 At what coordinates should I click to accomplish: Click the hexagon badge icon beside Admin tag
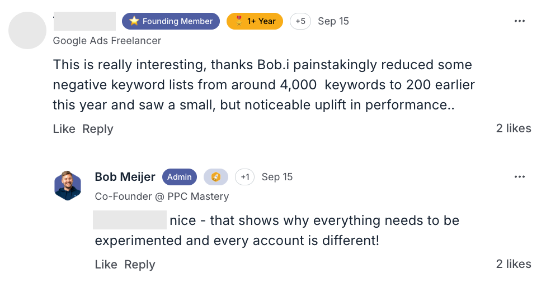[215, 177]
